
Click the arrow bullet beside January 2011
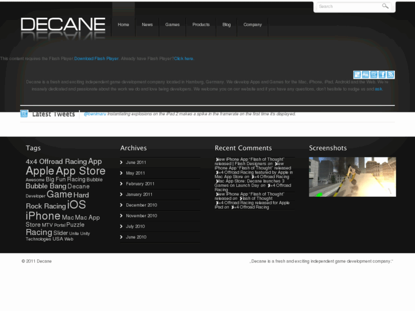(121, 194)
